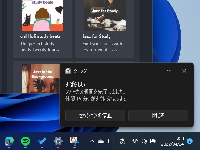Click "Find your focus with instrumental jazz." description
Viewport: 200px width, 150px height.
[102, 47]
